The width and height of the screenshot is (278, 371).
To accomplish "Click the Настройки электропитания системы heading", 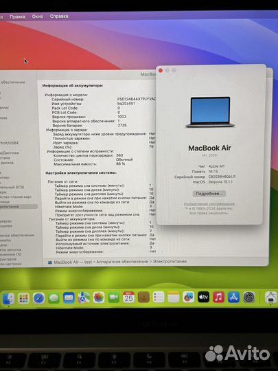I will point(81,173).
